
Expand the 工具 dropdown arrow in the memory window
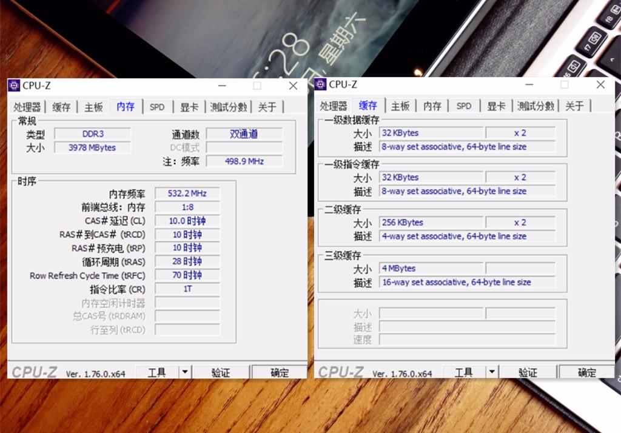(185, 372)
